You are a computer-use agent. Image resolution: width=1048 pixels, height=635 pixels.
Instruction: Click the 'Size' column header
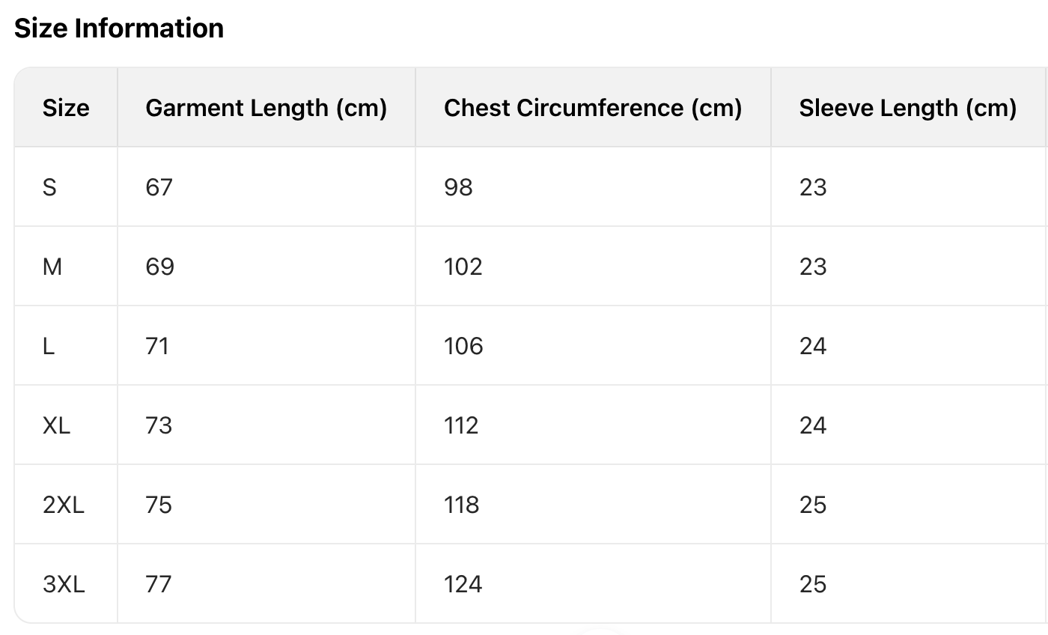(66, 108)
